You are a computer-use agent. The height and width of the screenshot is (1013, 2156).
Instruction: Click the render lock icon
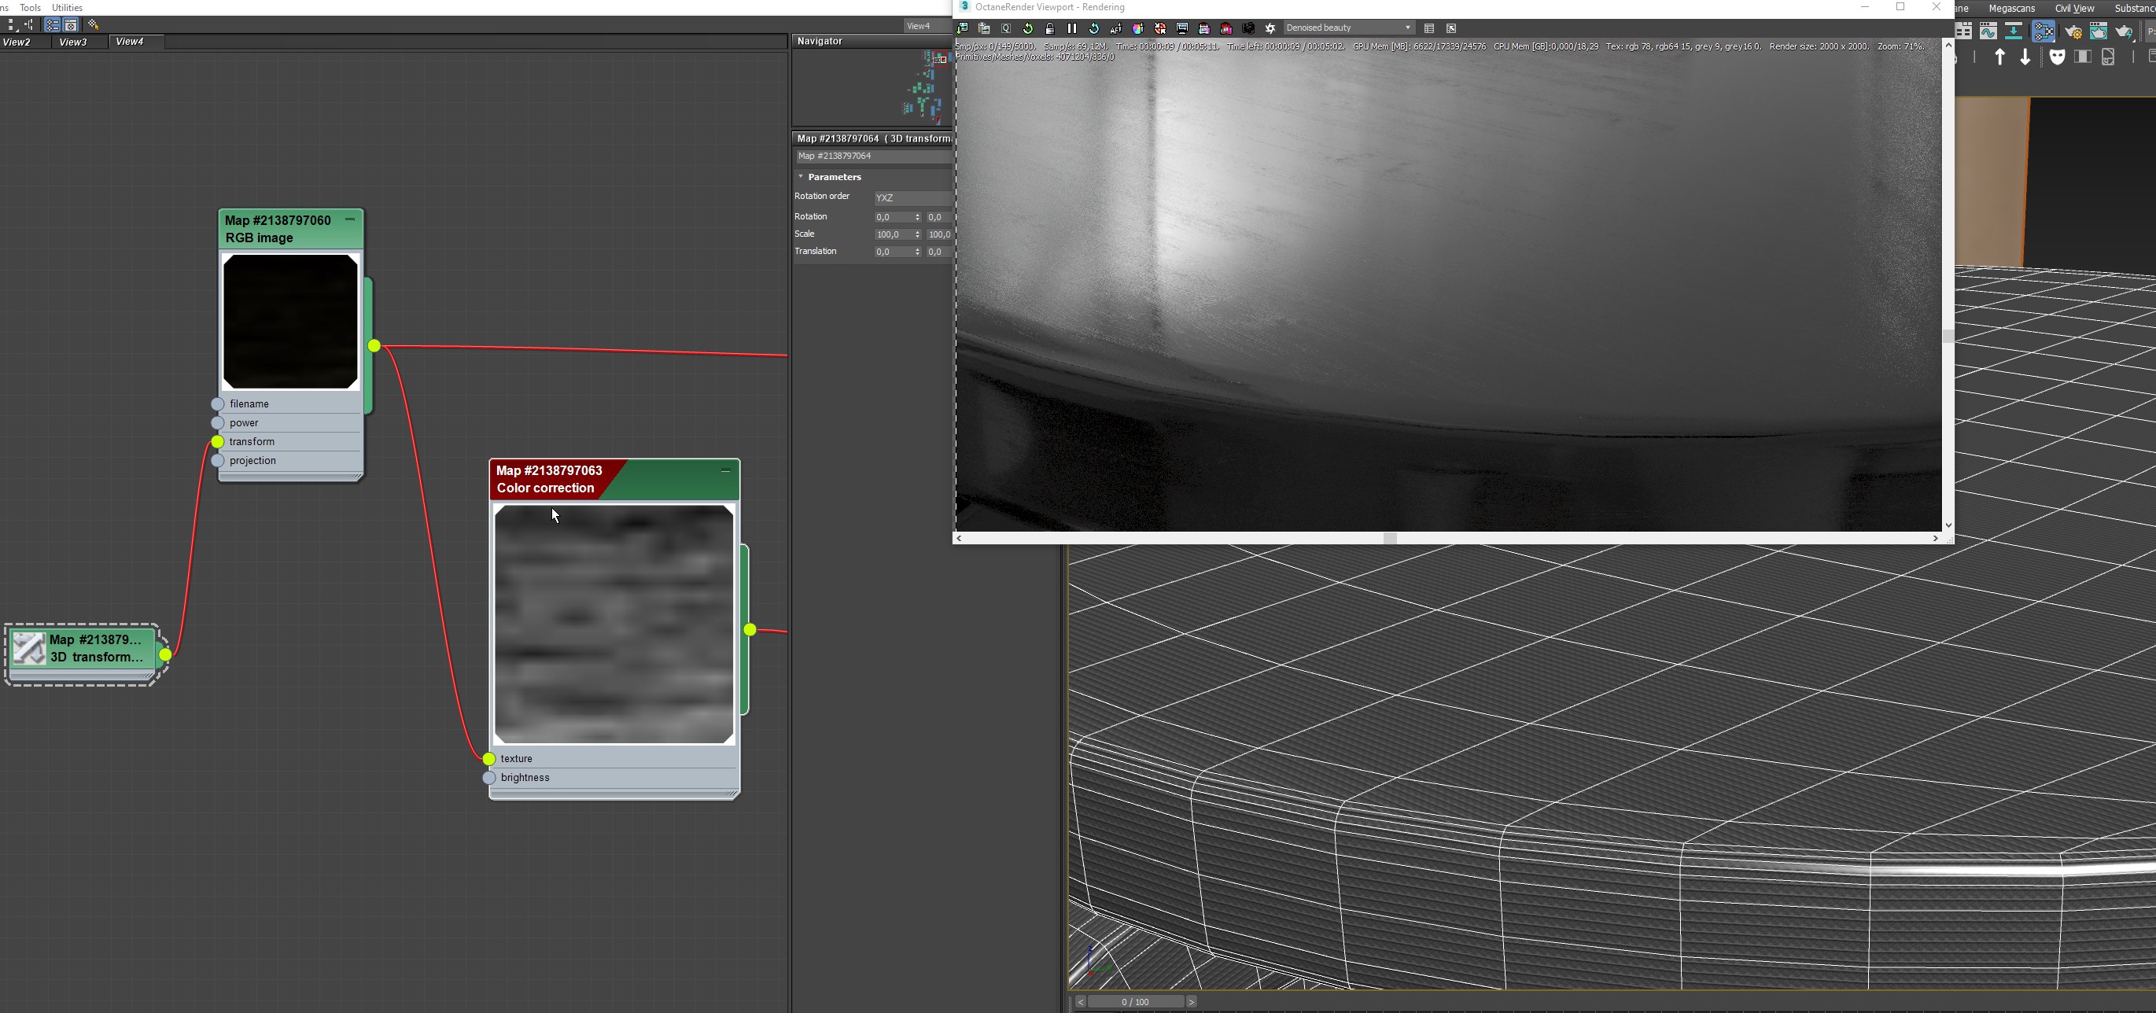(x=1050, y=28)
